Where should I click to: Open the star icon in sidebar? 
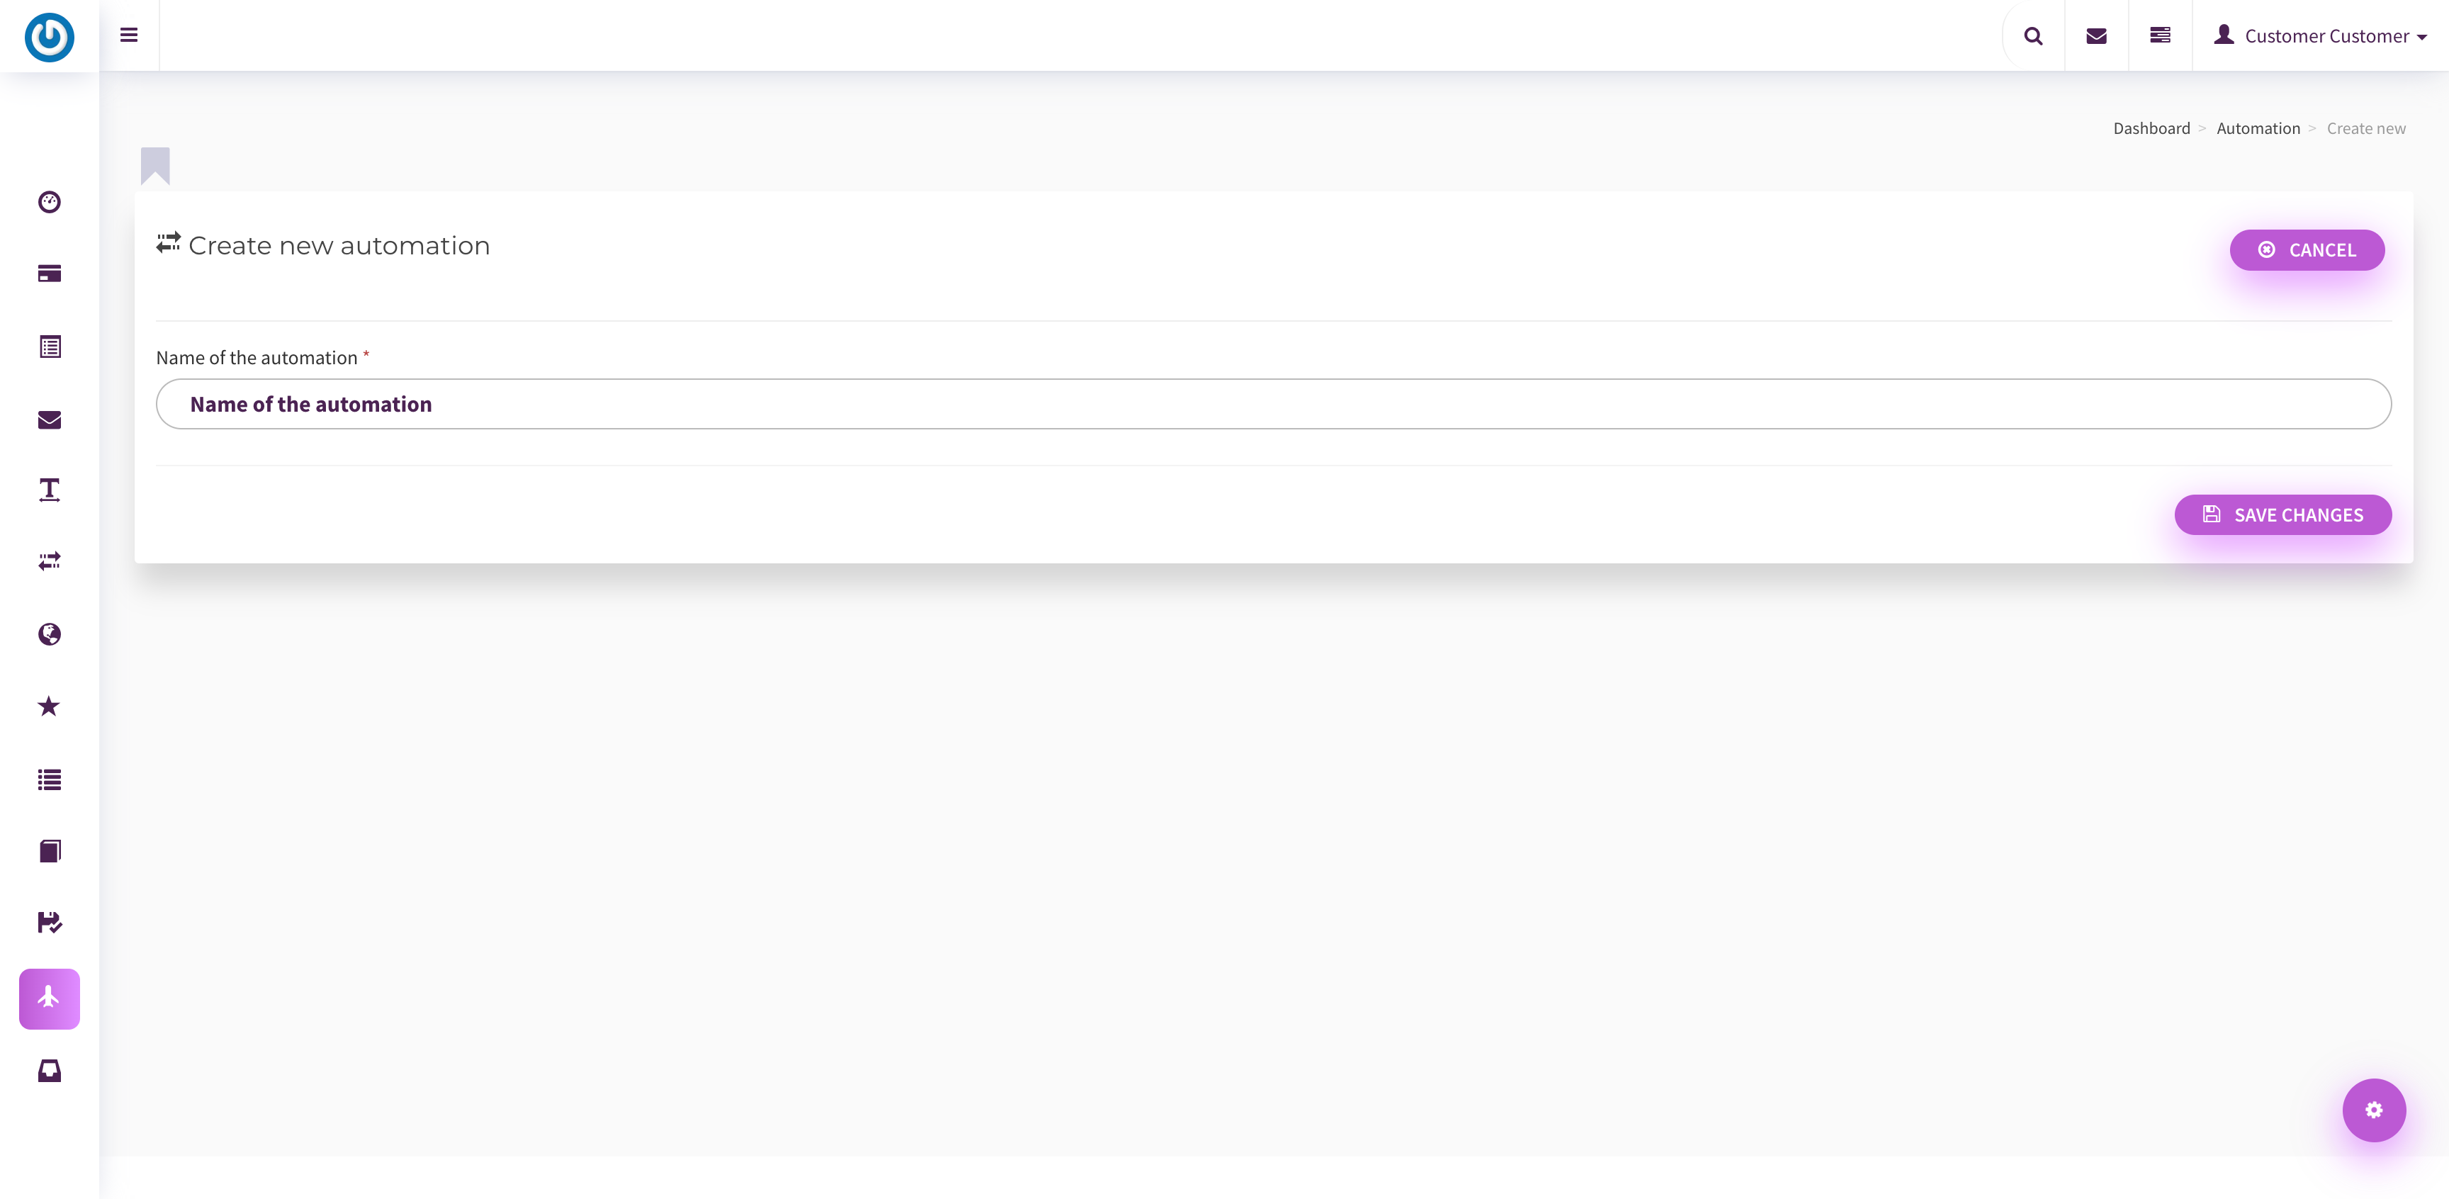click(x=50, y=707)
